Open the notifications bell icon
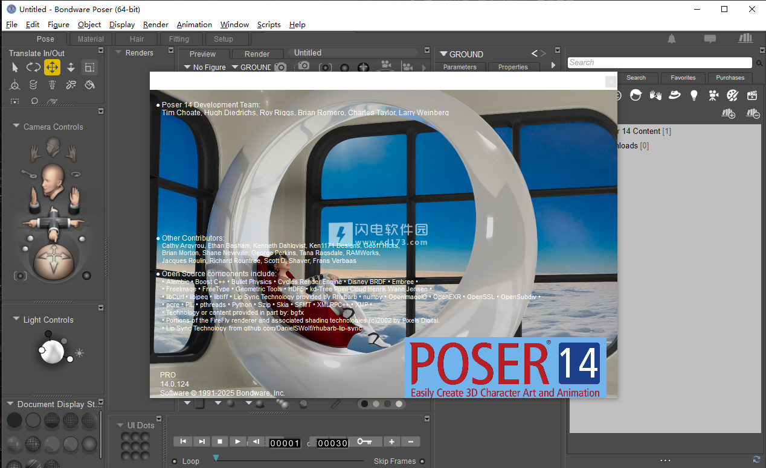Screen dimensions: 766x468 point(672,39)
